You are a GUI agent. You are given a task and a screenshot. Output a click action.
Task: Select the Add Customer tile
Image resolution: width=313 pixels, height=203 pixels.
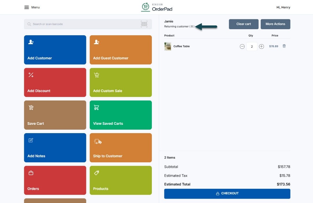(x=55, y=50)
